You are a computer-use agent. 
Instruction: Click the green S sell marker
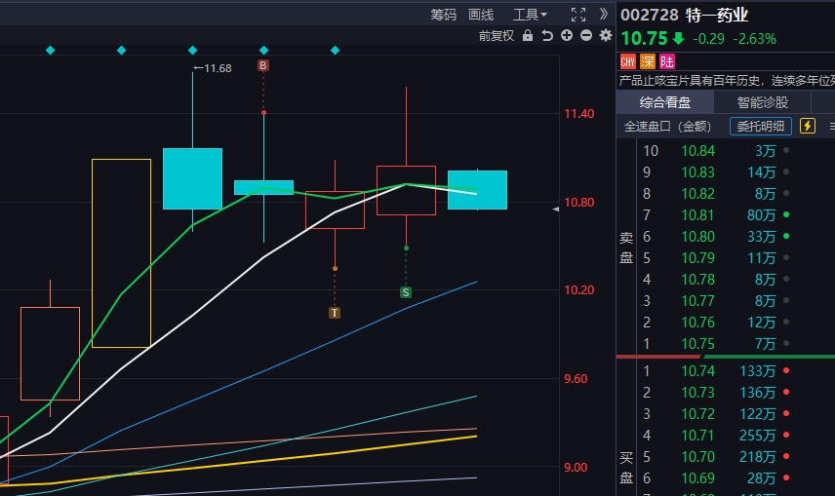(406, 292)
